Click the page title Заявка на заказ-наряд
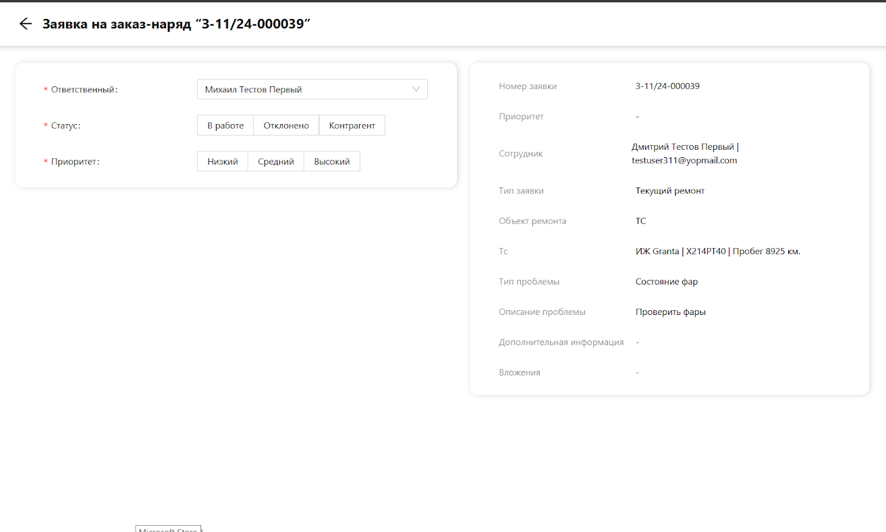 pyautogui.click(x=176, y=24)
